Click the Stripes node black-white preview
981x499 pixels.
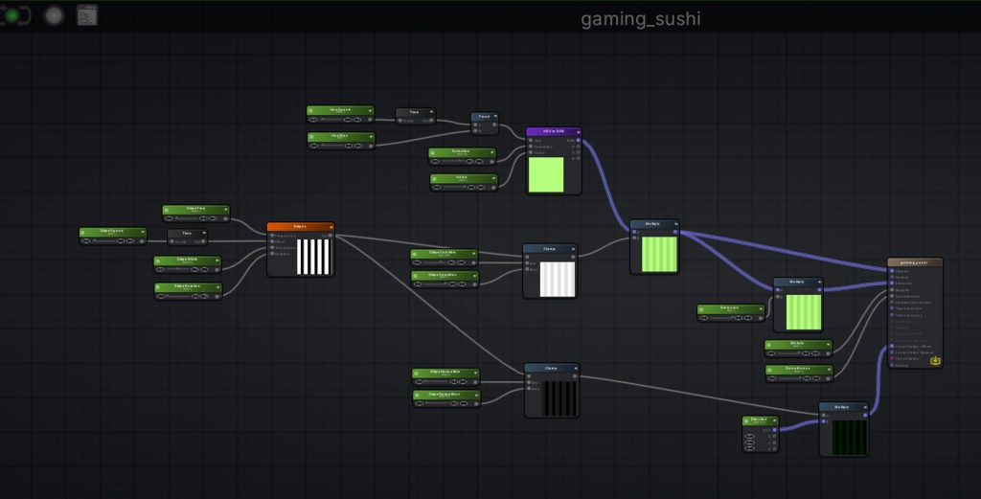click(x=313, y=257)
